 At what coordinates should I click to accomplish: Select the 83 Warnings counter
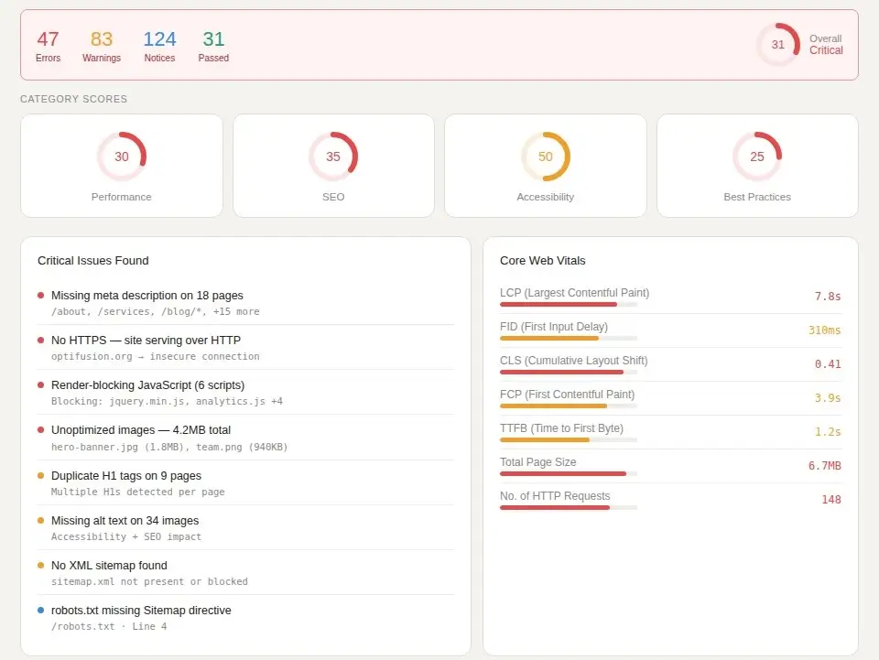[102, 47]
